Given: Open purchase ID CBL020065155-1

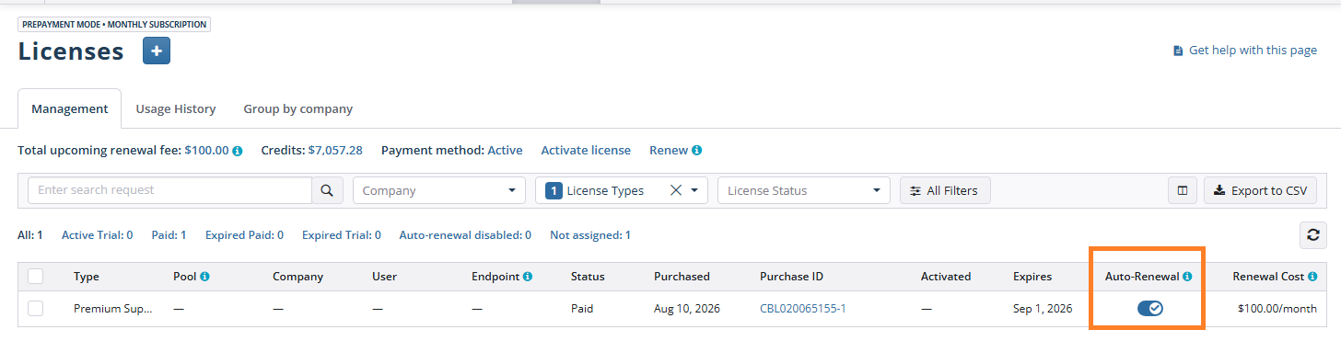Looking at the screenshot, I should pos(803,309).
